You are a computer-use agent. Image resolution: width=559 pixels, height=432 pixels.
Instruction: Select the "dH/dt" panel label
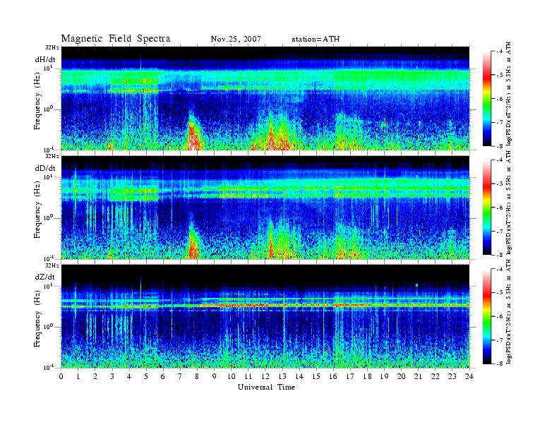pos(45,59)
